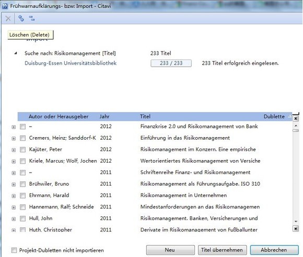Click the 233 / 233 progress bar
Viewport: 303px width, 257px height.
point(171,63)
